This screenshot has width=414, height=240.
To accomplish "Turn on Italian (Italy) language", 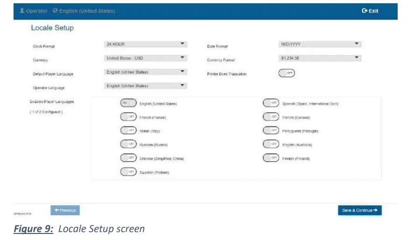I will pos(128,131).
